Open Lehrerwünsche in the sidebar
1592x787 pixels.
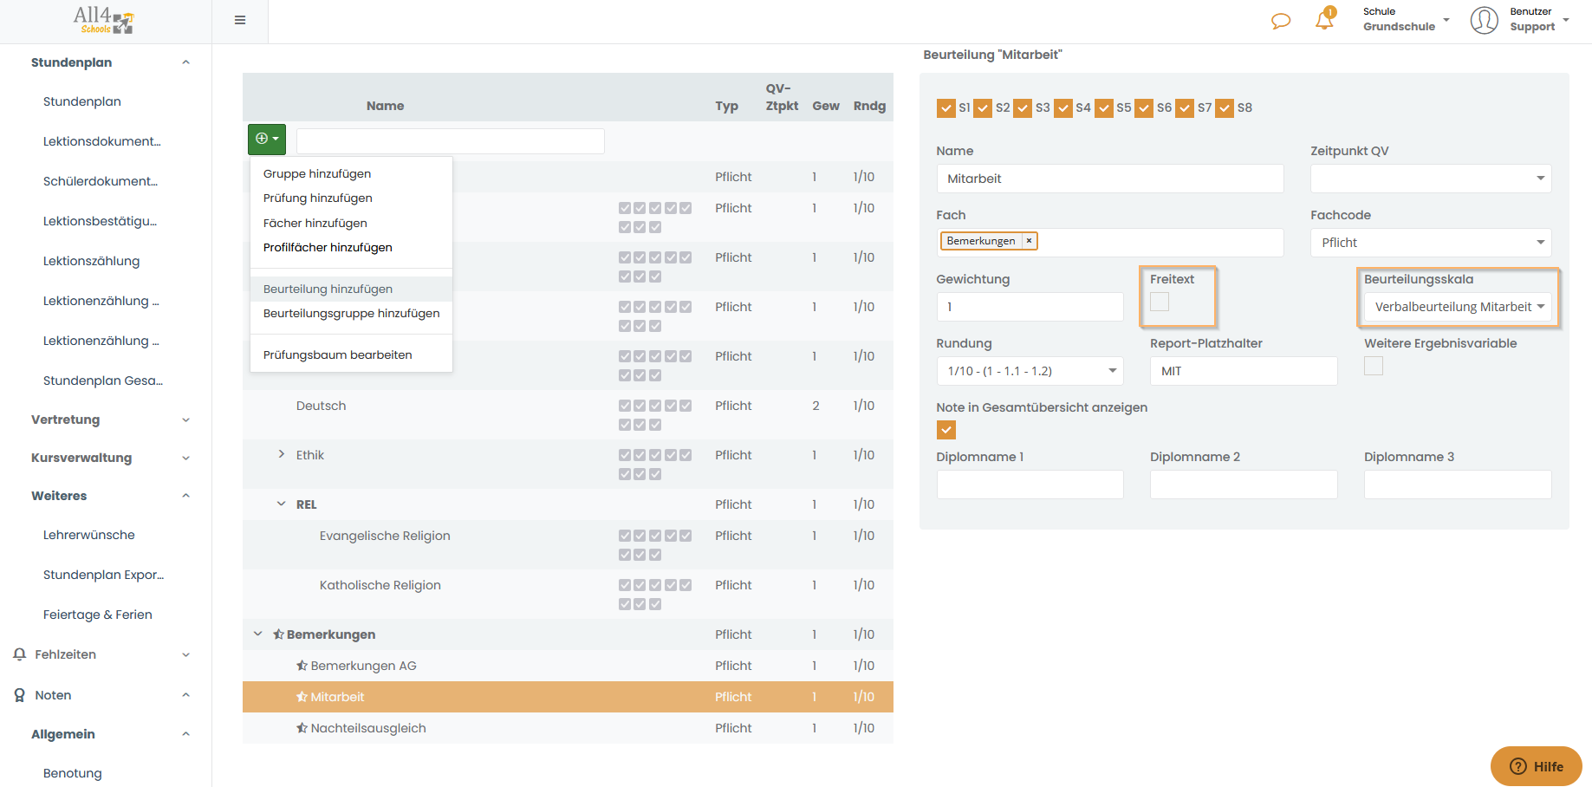[x=89, y=535]
